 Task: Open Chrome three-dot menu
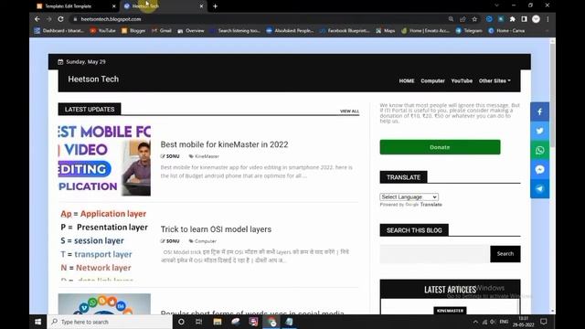point(548,19)
